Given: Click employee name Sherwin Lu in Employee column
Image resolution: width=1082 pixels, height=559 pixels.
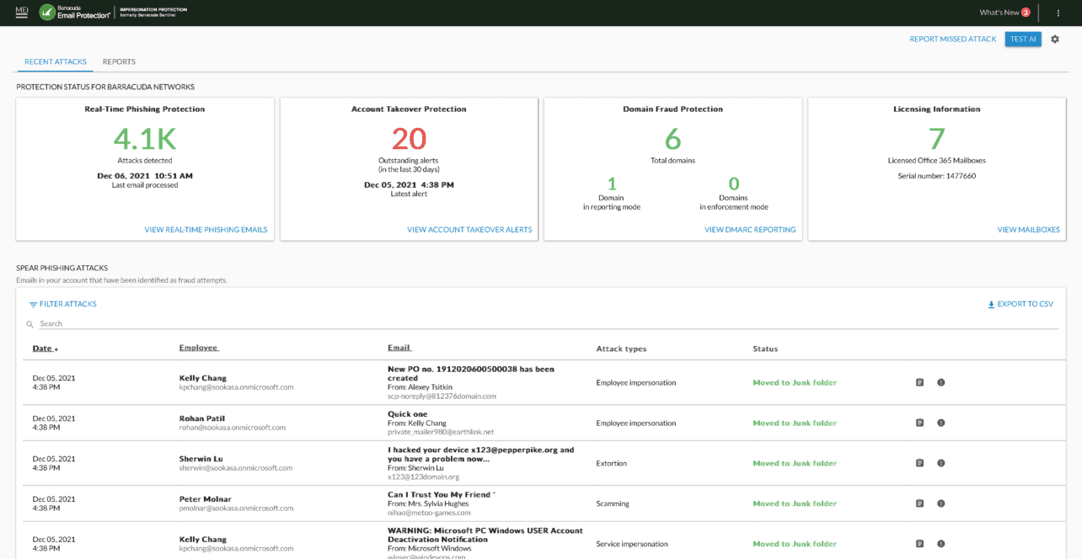Looking at the screenshot, I should (202, 459).
